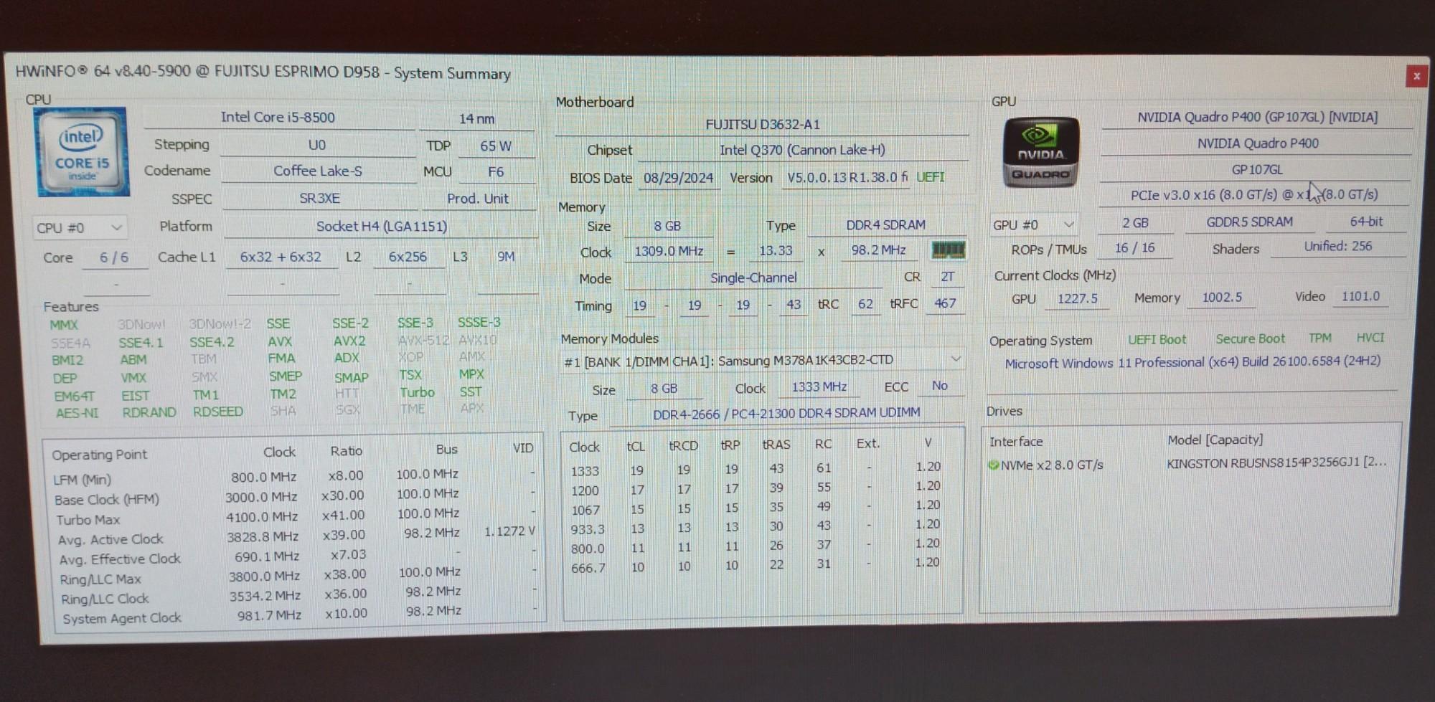The image size is (1435, 702).
Task: Click the UEFI Boot indicator
Action: pos(1157,339)
